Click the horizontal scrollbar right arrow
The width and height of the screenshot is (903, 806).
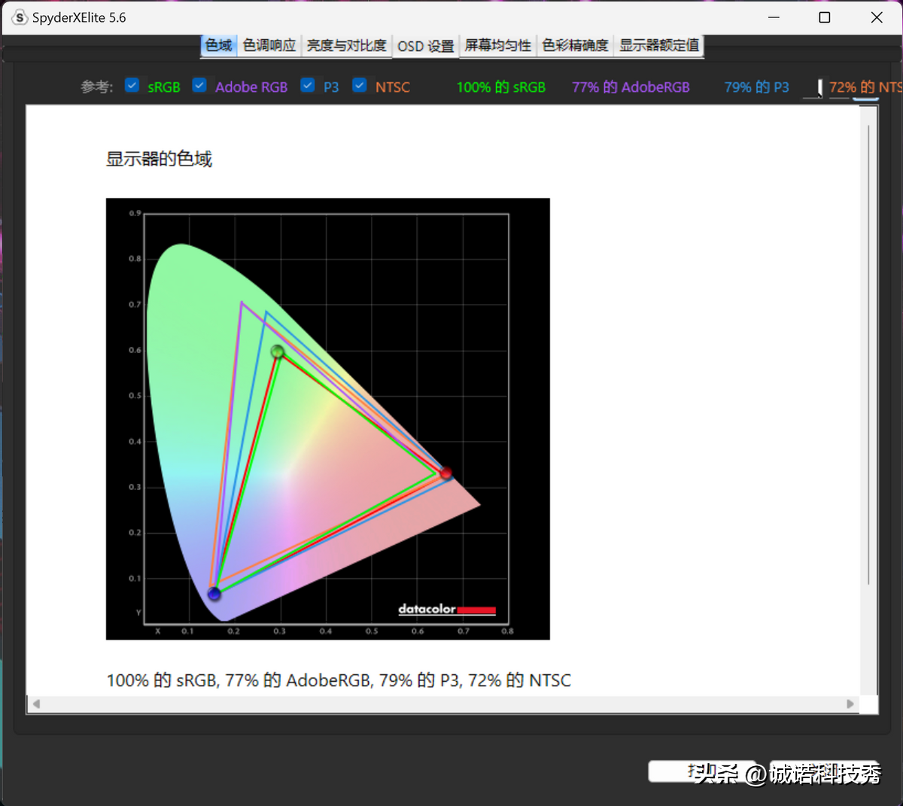850,704
